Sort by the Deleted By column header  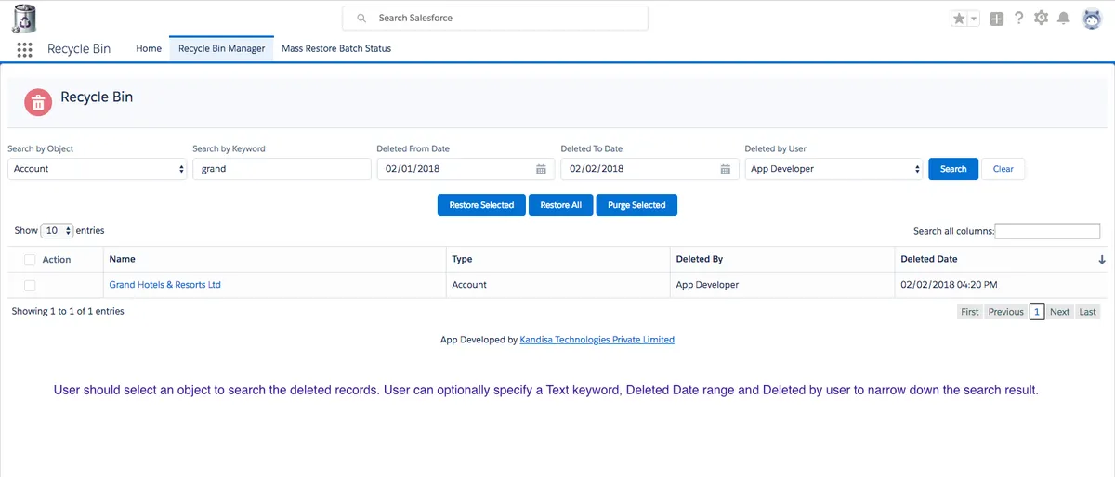782,260
